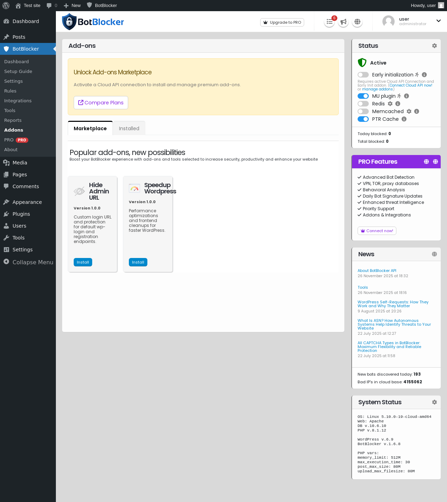Viewport: 447px width, 502px height.
Task: Click the megaphone announcements icon
Action: tap(343, 22)
